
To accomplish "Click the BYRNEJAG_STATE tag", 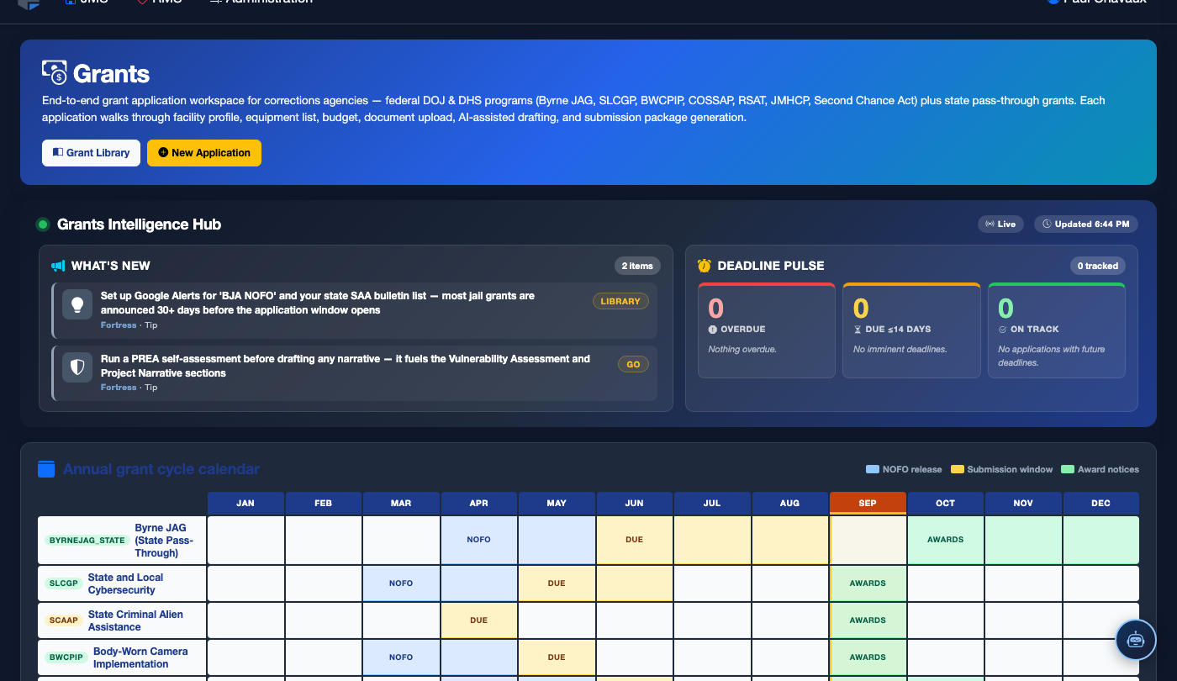I will [x=87, y=541].
